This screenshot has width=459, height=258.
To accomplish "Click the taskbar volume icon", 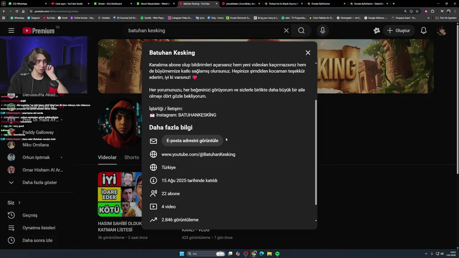I will (442, 254).
